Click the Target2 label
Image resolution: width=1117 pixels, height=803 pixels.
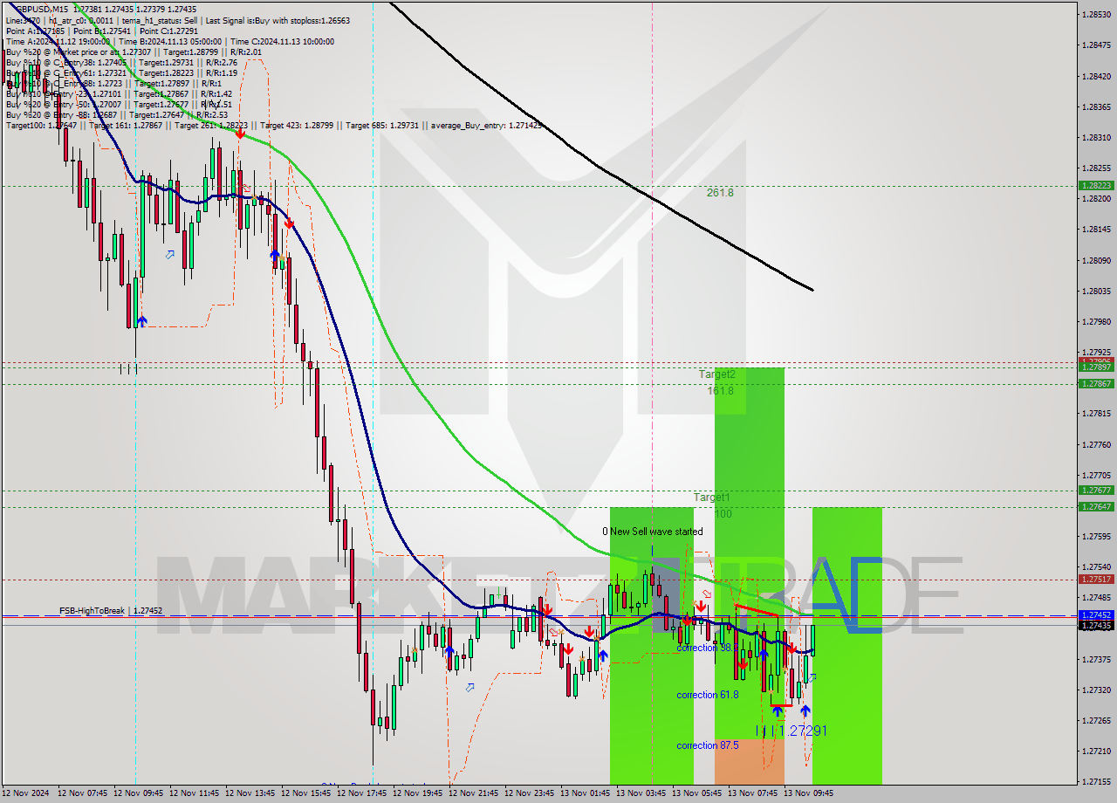(x=716, y=374)
